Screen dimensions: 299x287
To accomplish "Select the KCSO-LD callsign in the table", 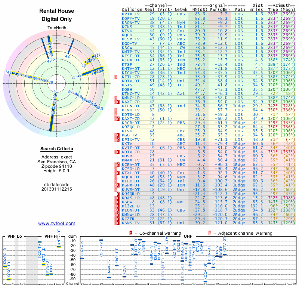I will coord(130,169).
